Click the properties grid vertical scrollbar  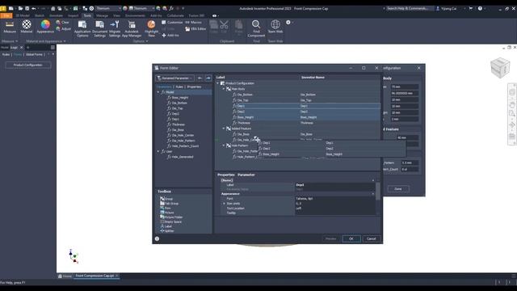[377, 198]
